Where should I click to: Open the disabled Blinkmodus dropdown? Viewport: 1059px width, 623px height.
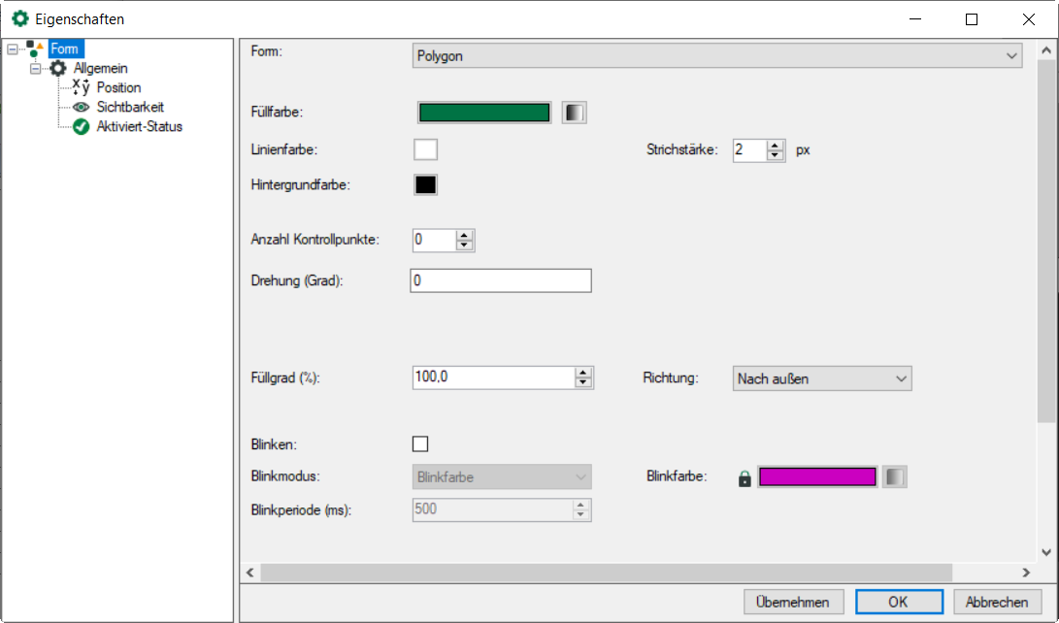pos(502,477)
